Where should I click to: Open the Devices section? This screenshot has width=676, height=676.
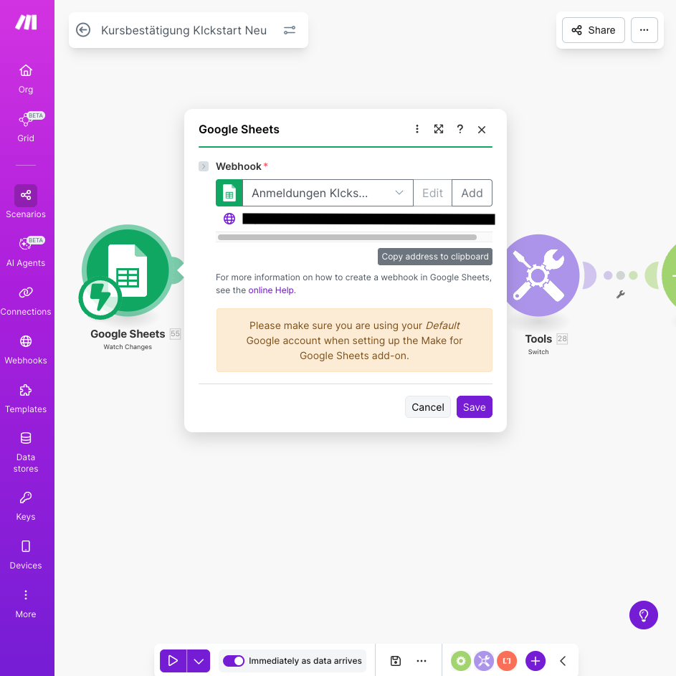(x=25, y=555)
